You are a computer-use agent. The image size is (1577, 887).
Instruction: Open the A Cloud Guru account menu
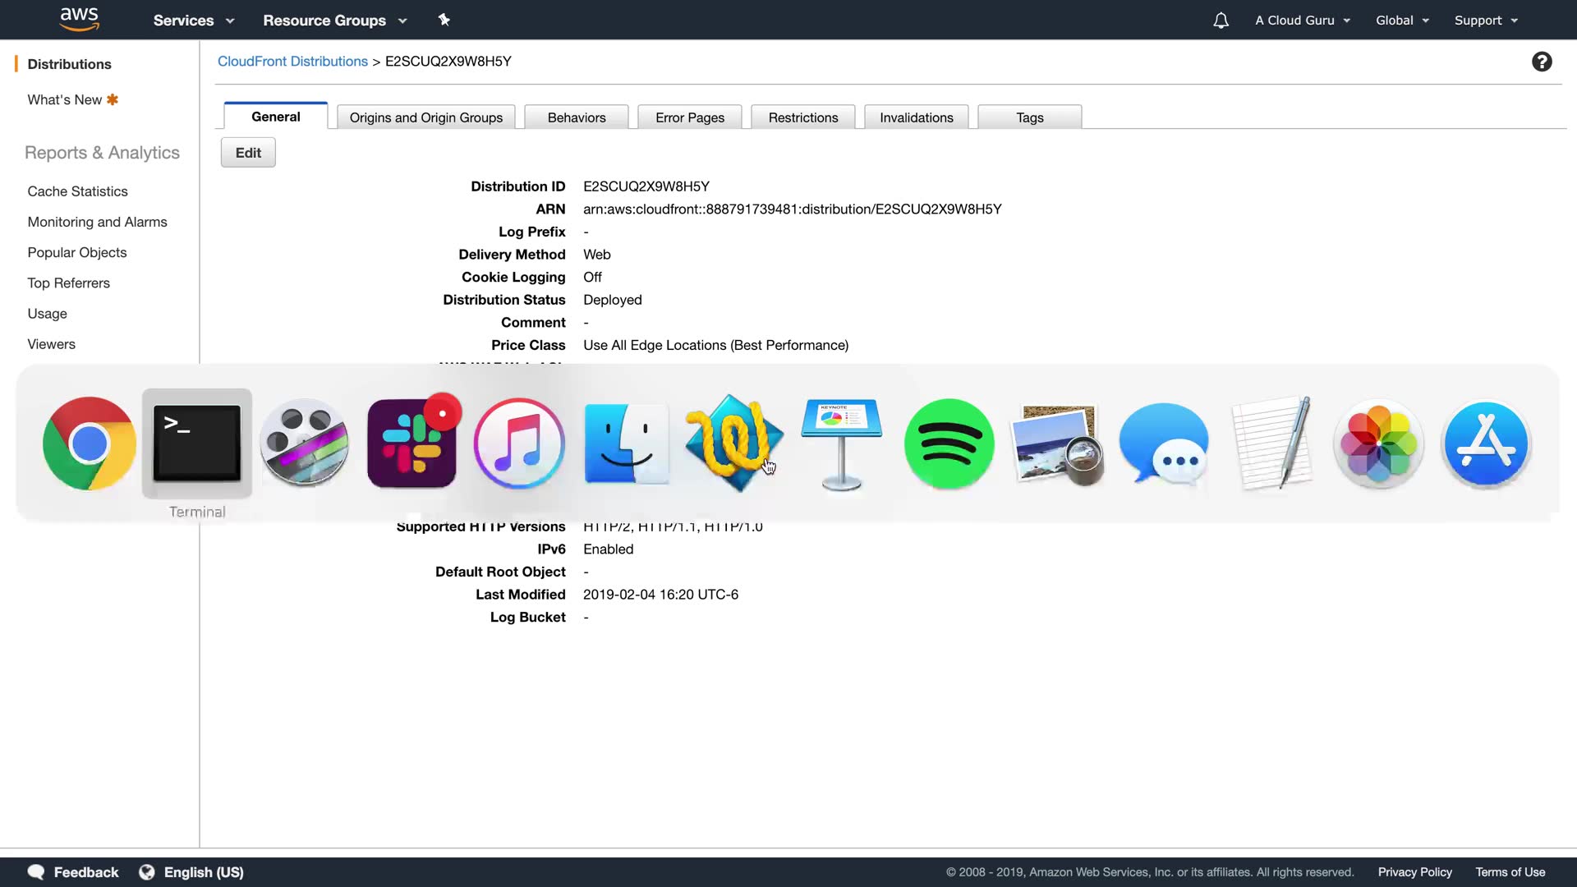1302,21
